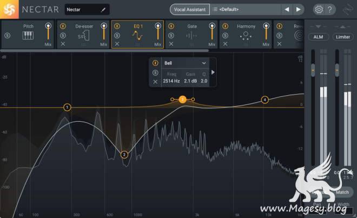This screenshot has height=218, width=357.
Task: Select the EQ 1 curve icon
Action: click(137, 36)
